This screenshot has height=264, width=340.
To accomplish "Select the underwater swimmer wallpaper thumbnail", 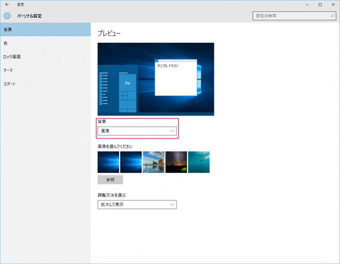I will click(198, 162).
